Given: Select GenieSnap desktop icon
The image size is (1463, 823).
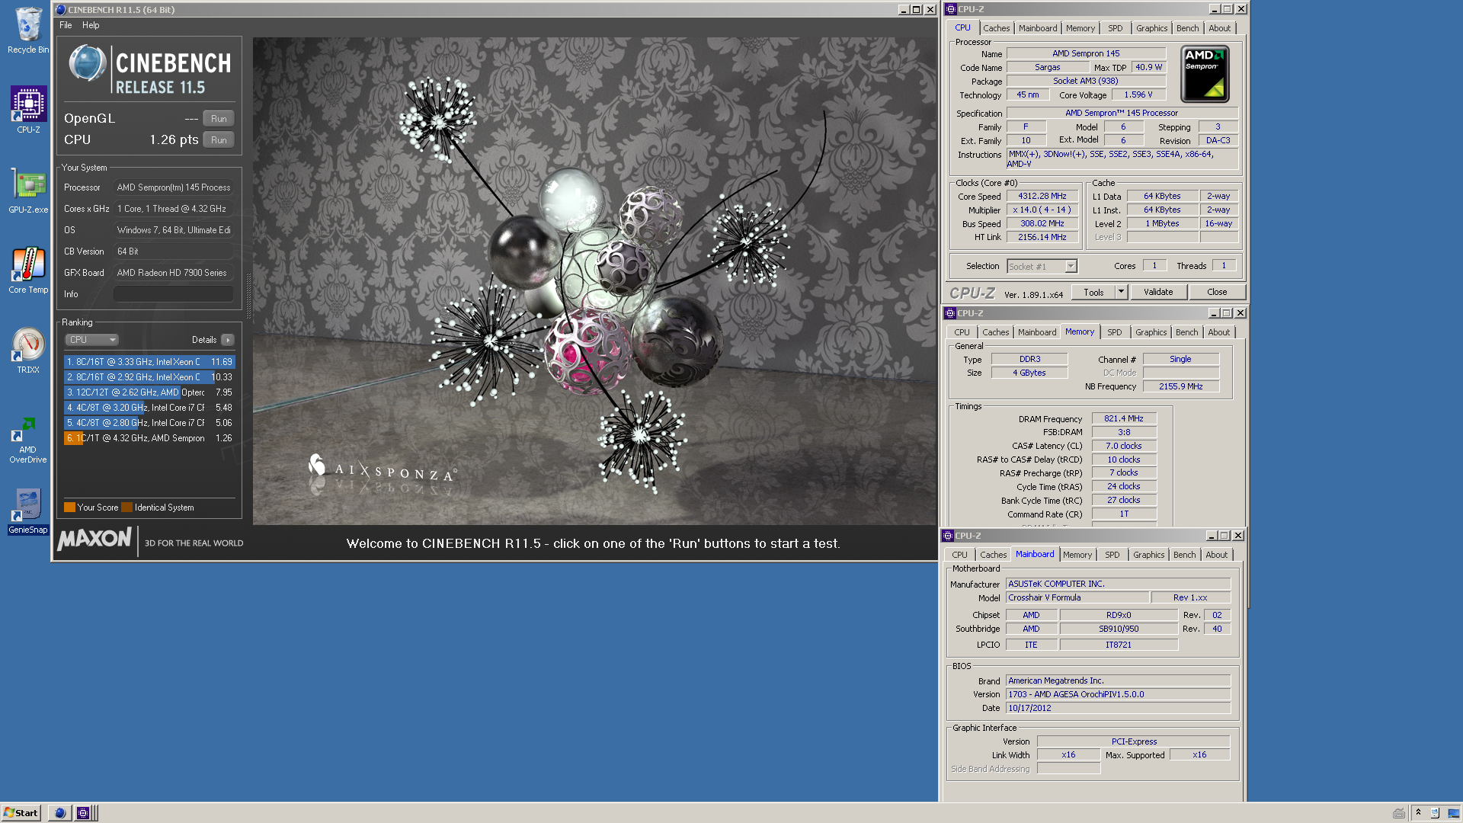Looking at the screenshot, I should pyautogui.click(x=28, y=511).
